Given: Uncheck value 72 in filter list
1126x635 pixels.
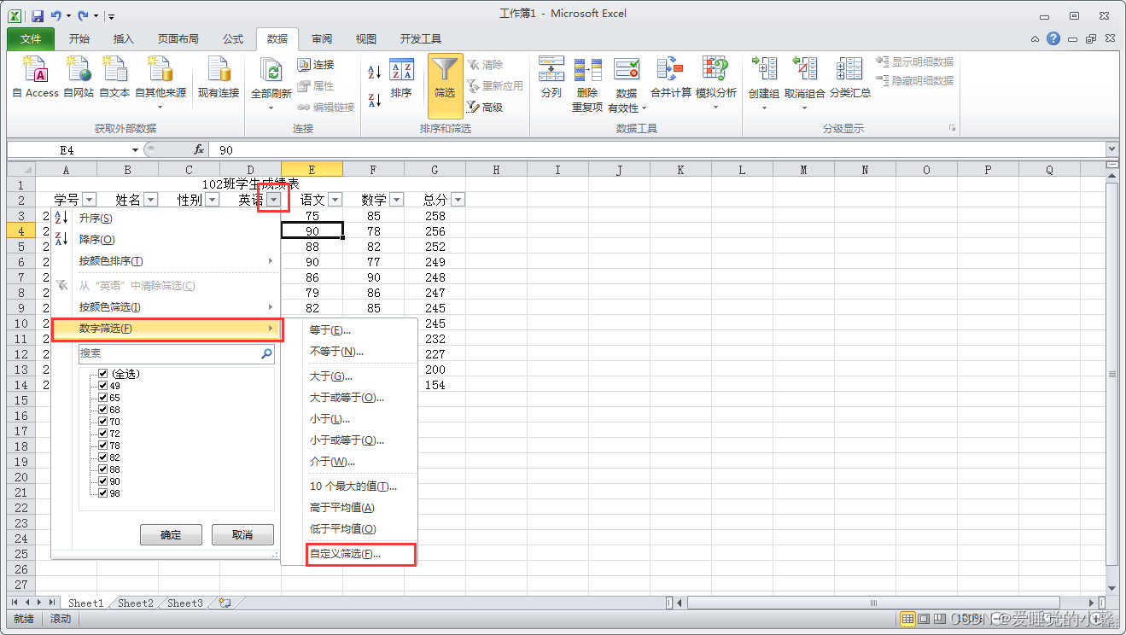Looking at the screenshot, I should pos(103,434).
